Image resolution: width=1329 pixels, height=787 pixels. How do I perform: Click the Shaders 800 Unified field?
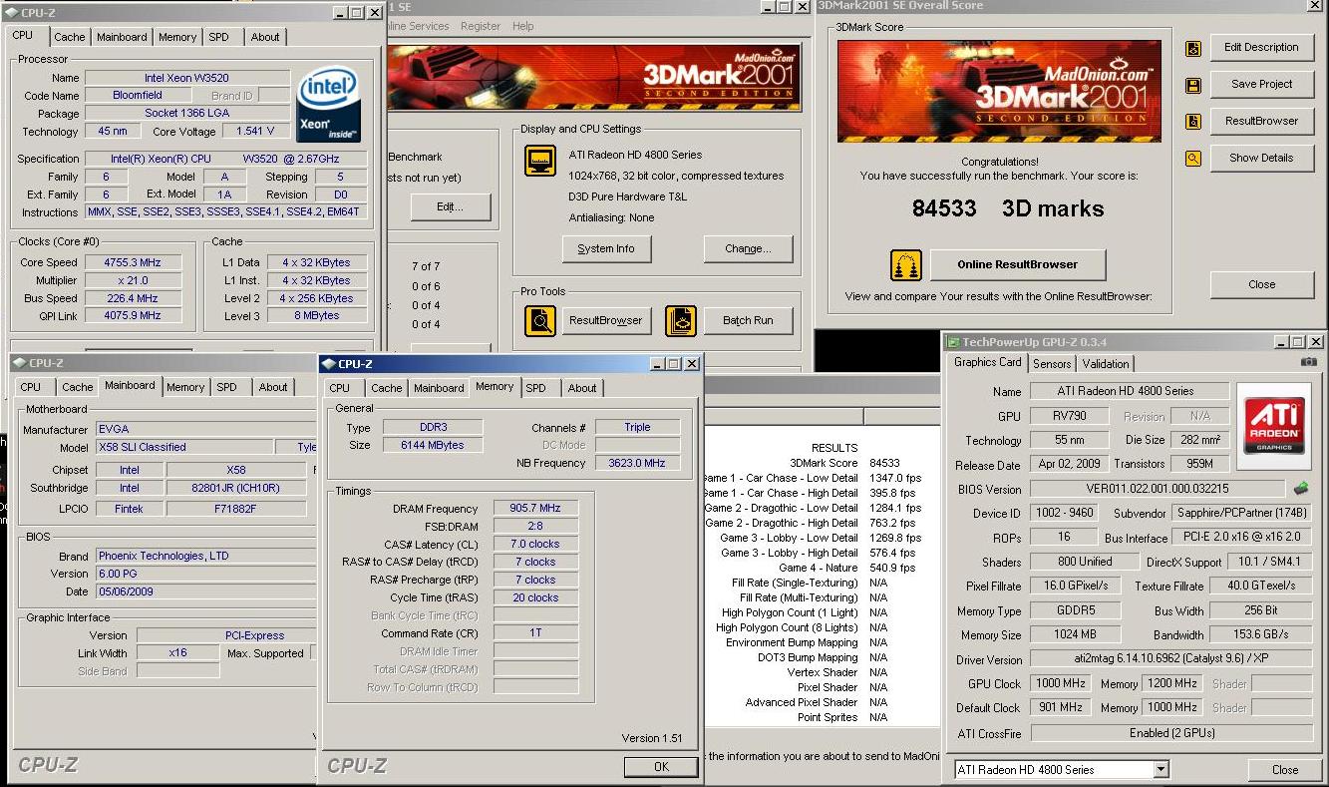(x=1084, y=562)
